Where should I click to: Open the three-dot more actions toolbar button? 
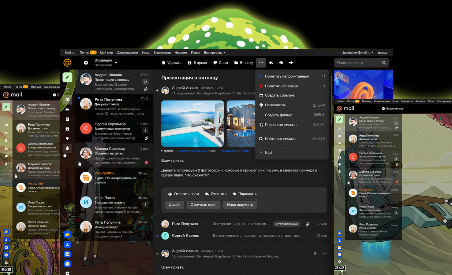(x=261, y=63)
